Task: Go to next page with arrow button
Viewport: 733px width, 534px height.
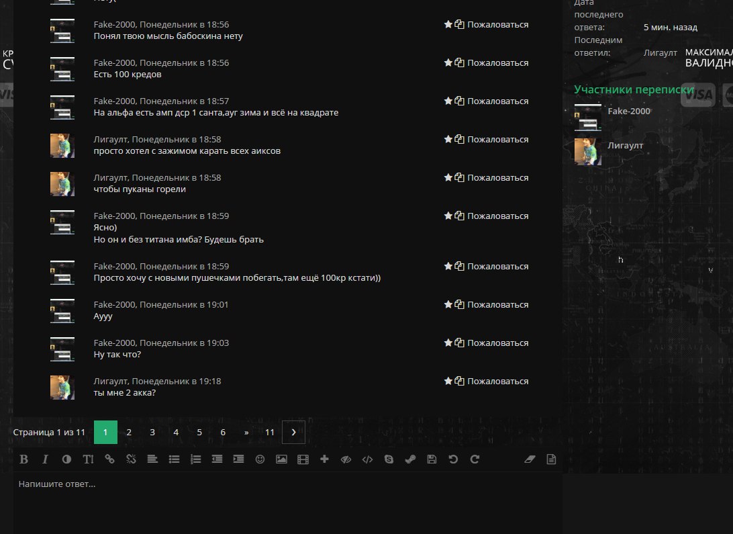Action: [x=293, y=432]
